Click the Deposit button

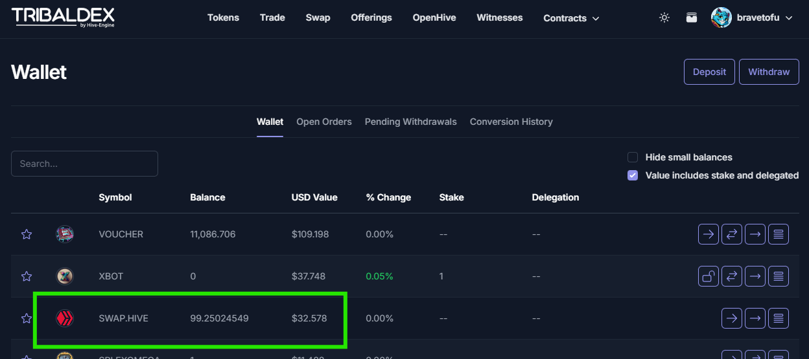click(709, 72)
